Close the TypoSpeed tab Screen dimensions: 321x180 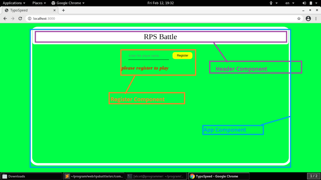(55, 10)
